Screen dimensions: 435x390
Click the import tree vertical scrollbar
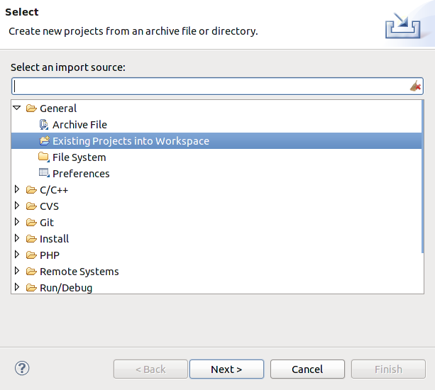422,177
